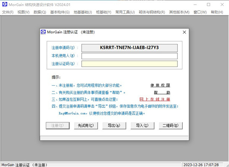Screen dimensions: 229x167
Task: Open the 数据(Q) menu
Action: click(40, 12)
